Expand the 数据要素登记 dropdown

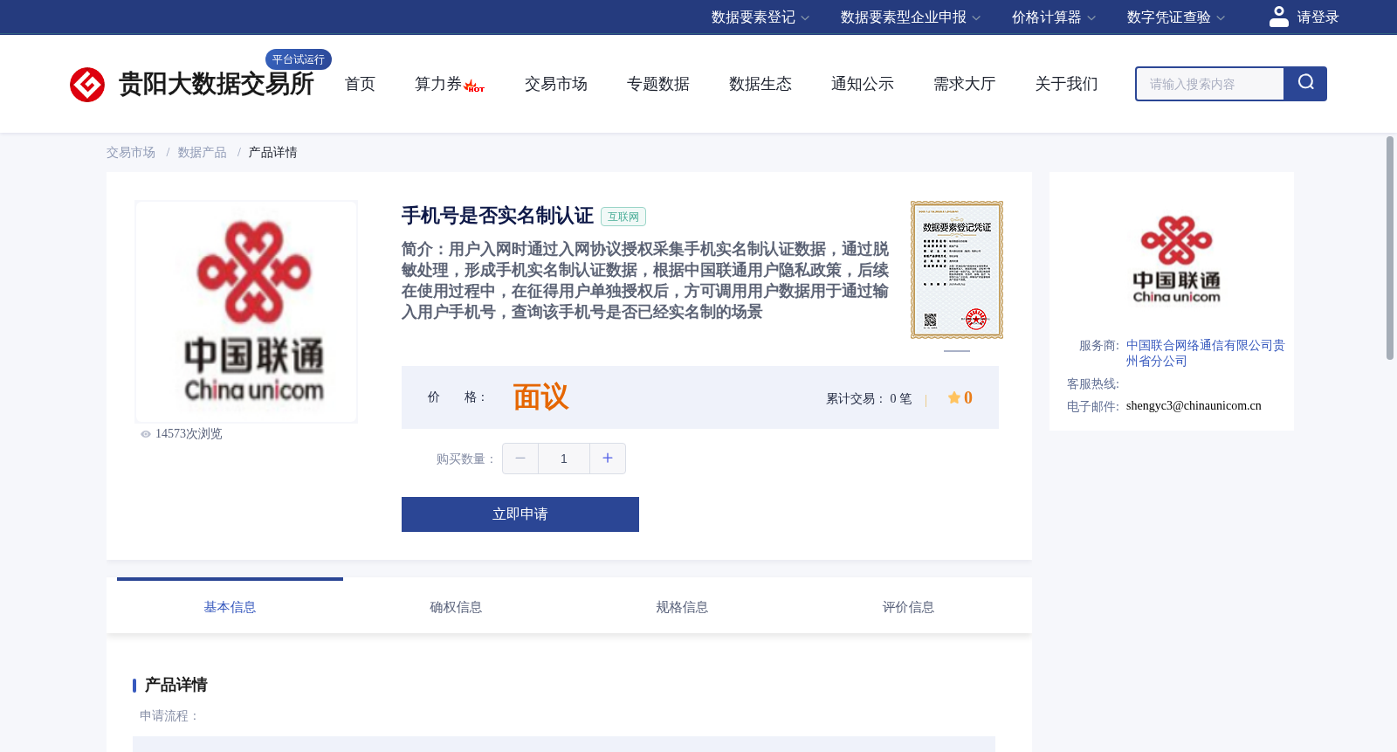760,17
